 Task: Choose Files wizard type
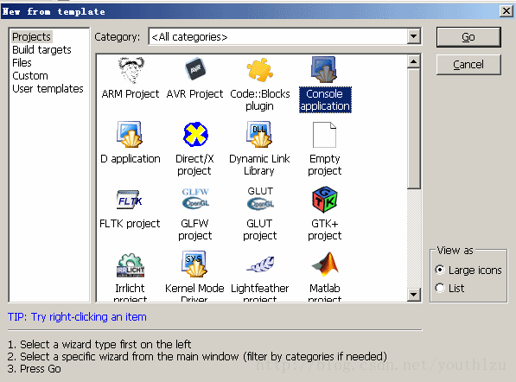click(x=22, y=62)
